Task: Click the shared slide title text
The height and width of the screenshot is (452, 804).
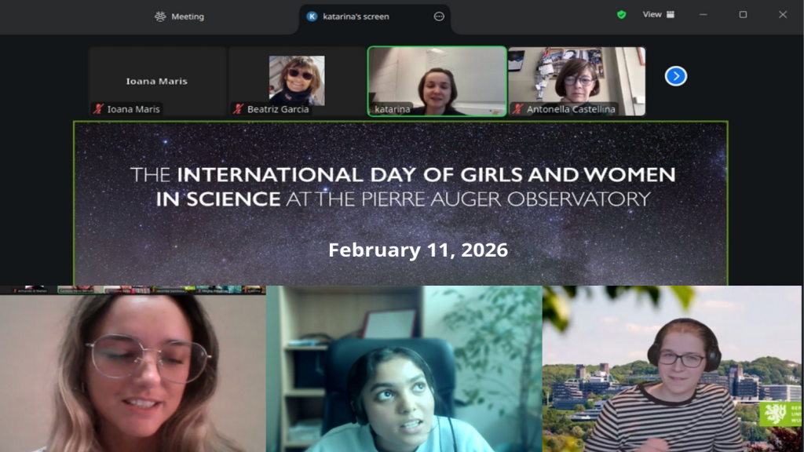Action: (x=402, y=186)
